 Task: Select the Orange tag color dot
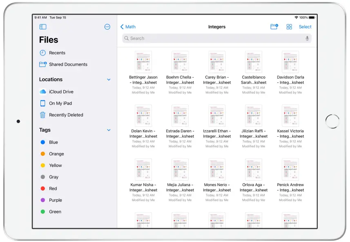(x=43, y=154)
